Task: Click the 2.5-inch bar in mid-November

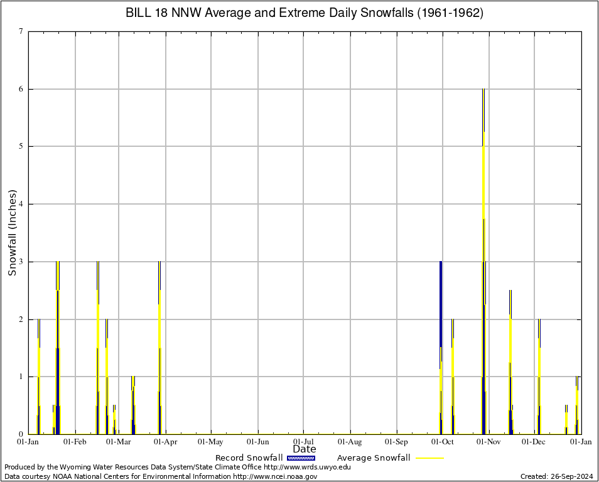Action: [510, 364]
